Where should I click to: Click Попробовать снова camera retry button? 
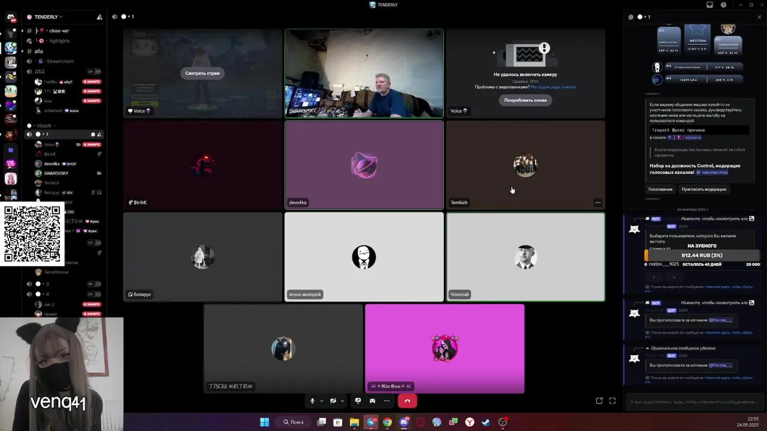pyautogui.click(x=525, y=100)
